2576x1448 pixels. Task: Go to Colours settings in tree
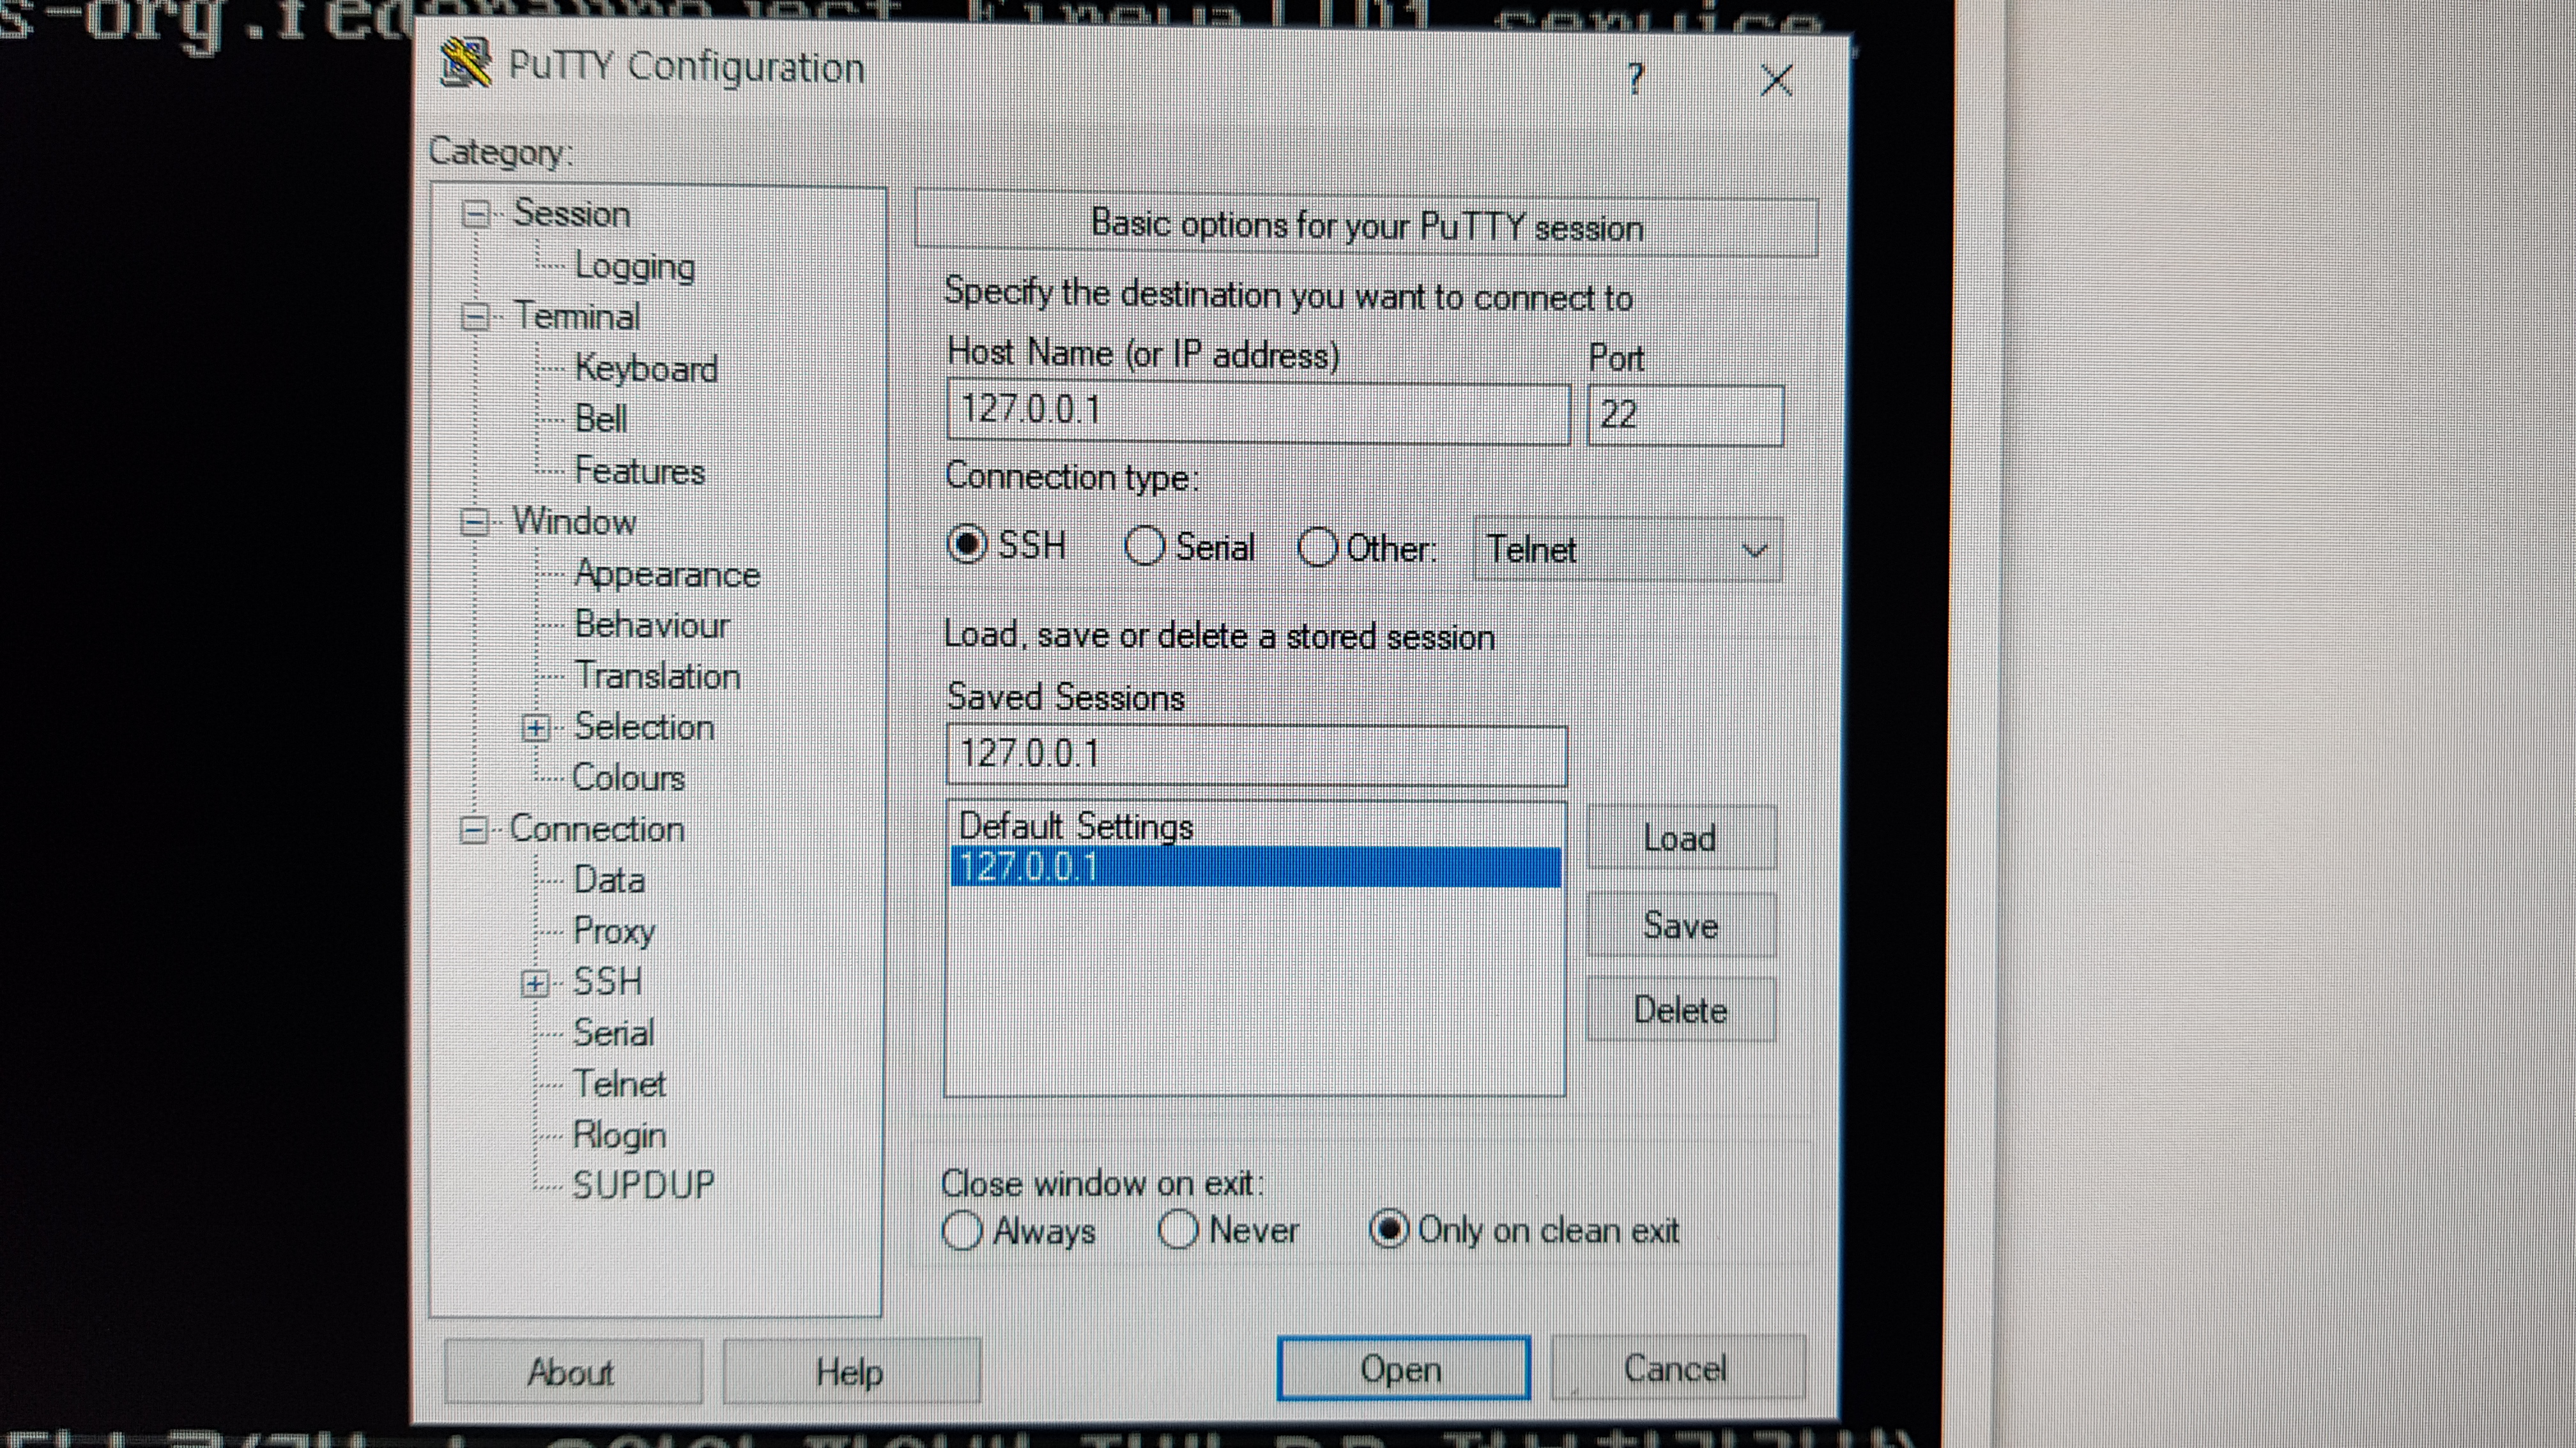[x=628, y=778]
